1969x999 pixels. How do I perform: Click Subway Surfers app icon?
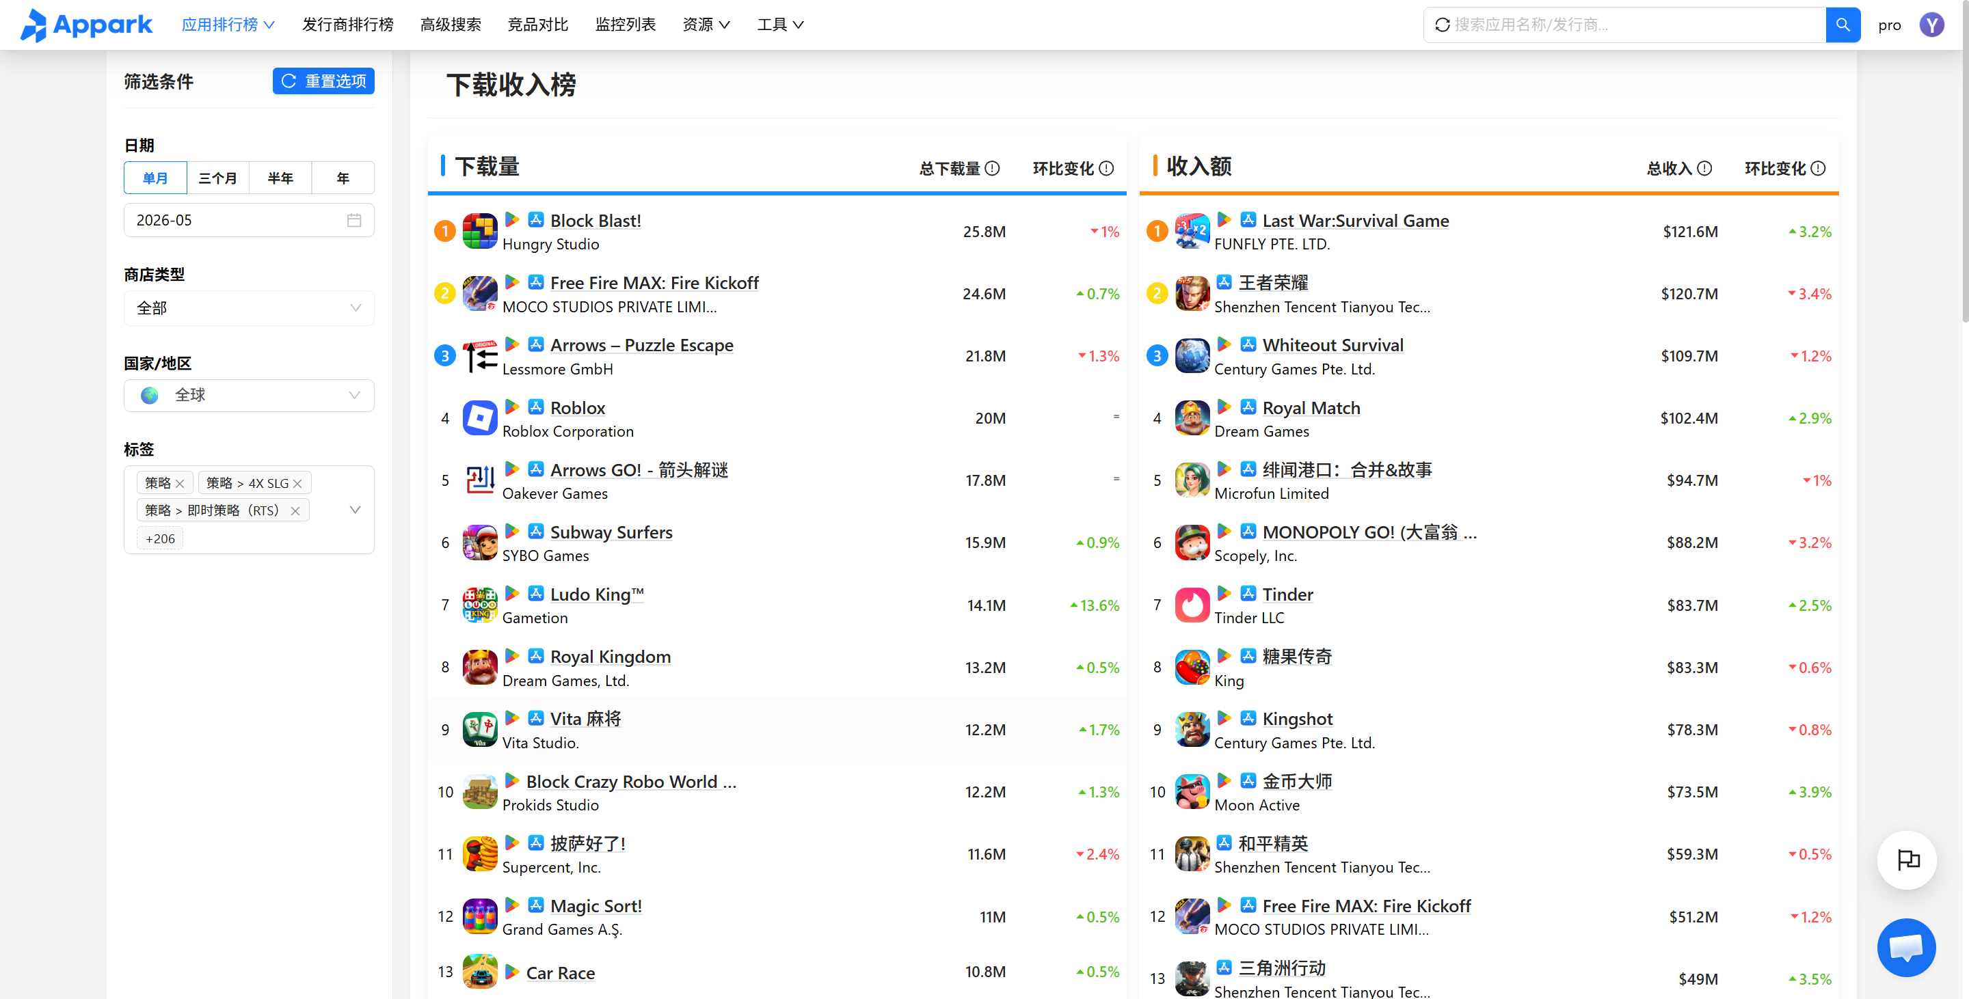pyautogui.click(x=480, y=543)
